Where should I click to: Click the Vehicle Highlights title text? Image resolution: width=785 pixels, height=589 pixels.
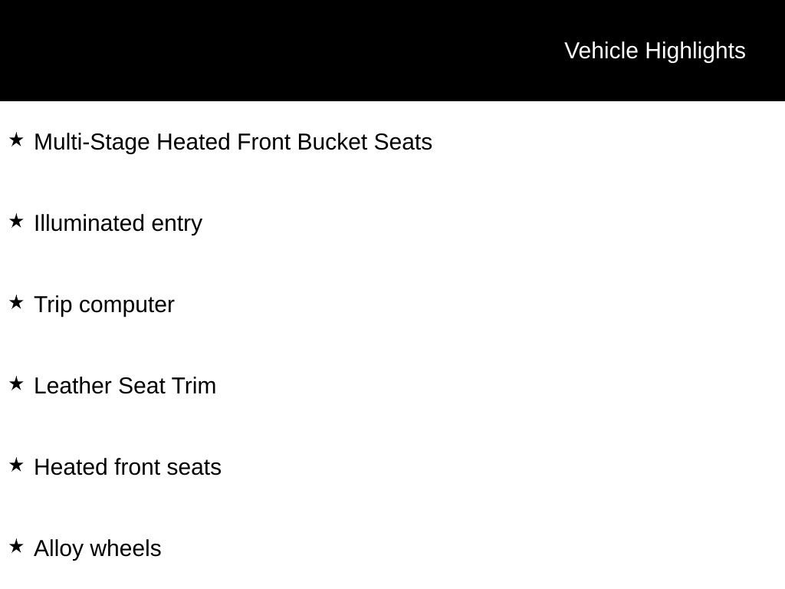click(x=655, y=51)
